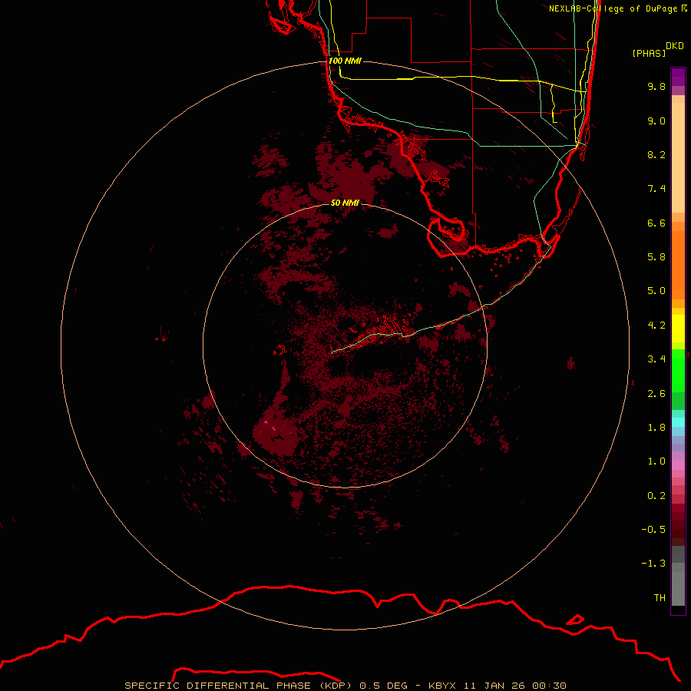Click the 8.2 legend value

tap(656, 154)
